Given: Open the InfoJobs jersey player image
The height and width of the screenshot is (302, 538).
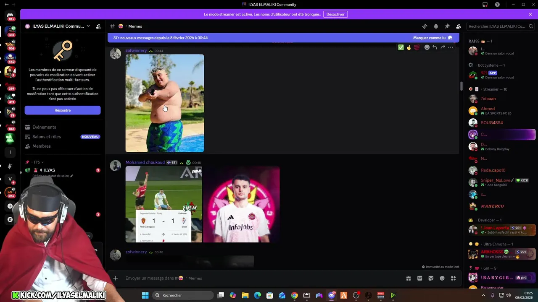Looking at the screenshot, I should (241, 204).
